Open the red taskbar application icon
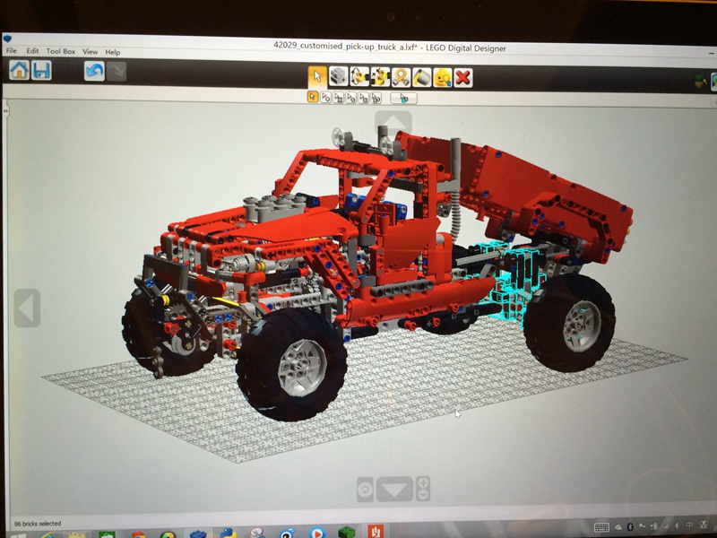 pyautogui.click(x=376, y=532)
